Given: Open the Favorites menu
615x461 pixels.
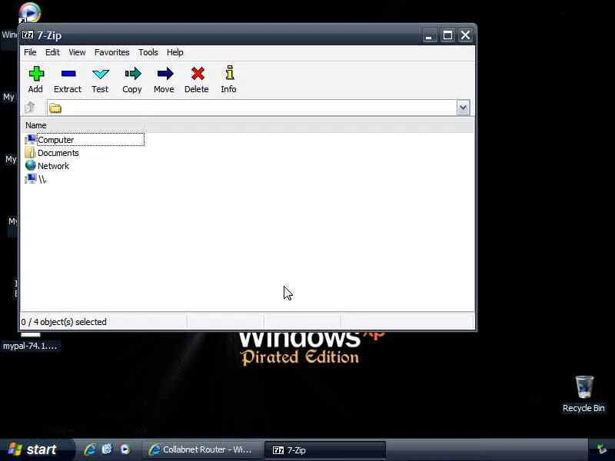Looking at the screenshot, I should (x=111, y=52).
